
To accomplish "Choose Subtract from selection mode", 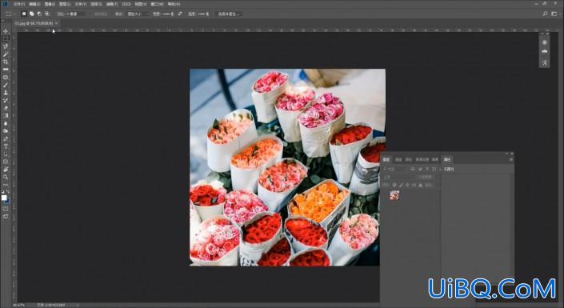I will tap(39, 14).
